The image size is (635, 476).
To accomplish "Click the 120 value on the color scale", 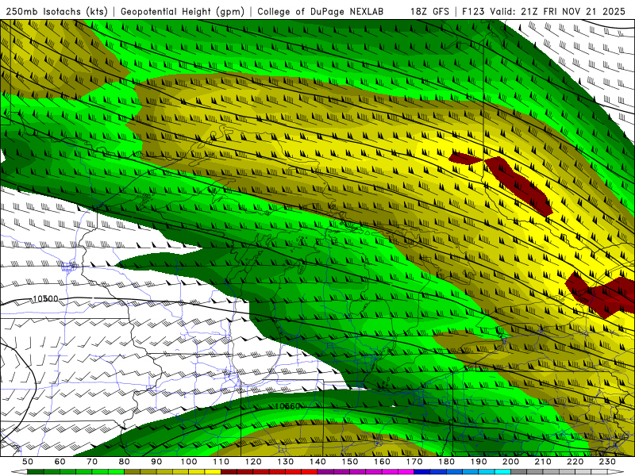I will 253,462.
